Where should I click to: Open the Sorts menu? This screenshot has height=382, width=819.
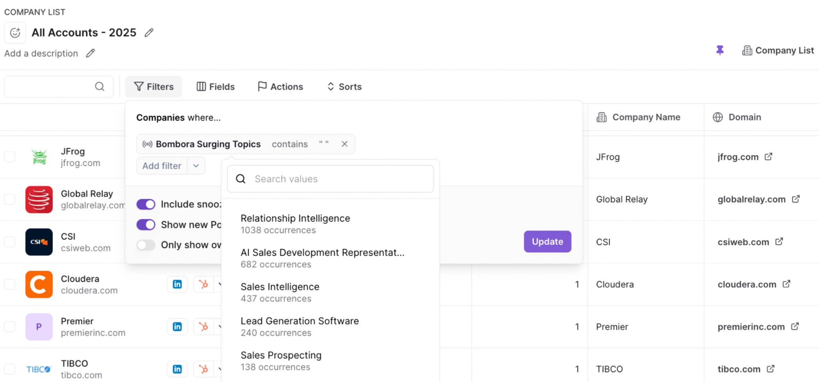coord(344,87)
